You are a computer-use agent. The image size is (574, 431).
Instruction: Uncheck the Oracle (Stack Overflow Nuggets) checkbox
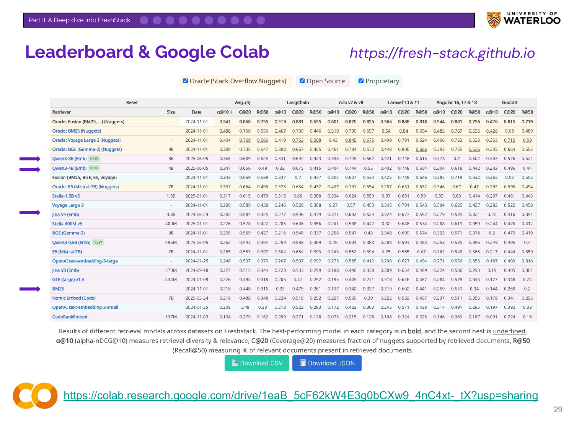point(185,81)
